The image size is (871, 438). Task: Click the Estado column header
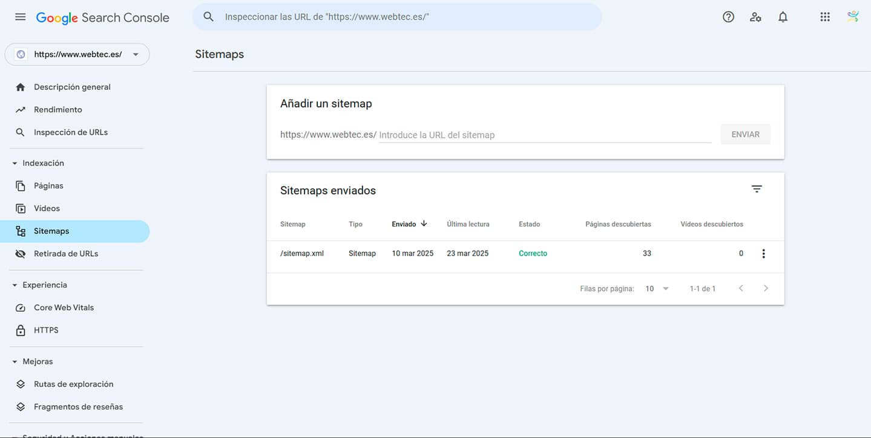pyautogui.click(x=529, y=224)
